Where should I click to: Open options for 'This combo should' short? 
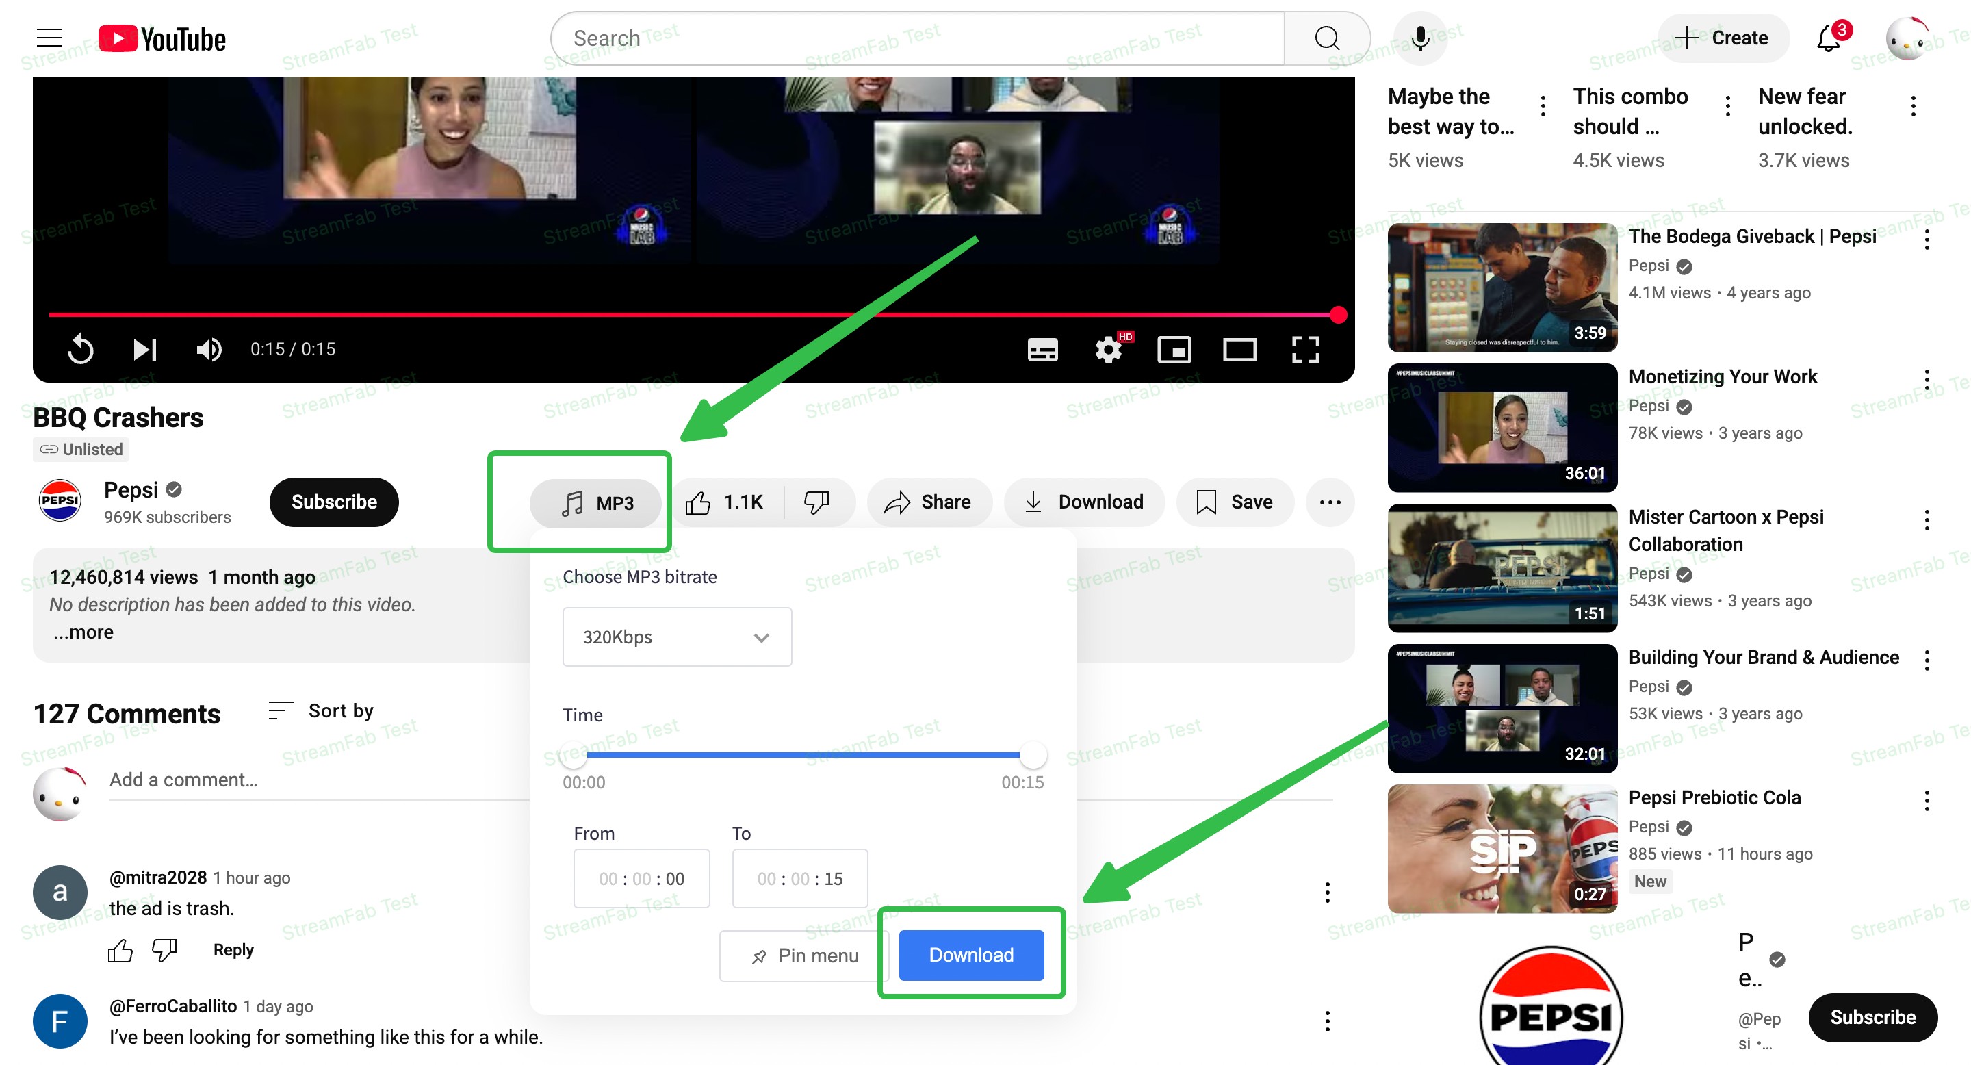(x=1727, y=106)
